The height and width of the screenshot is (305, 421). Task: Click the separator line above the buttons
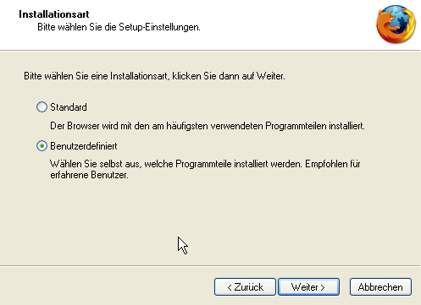tap(210, 265)
